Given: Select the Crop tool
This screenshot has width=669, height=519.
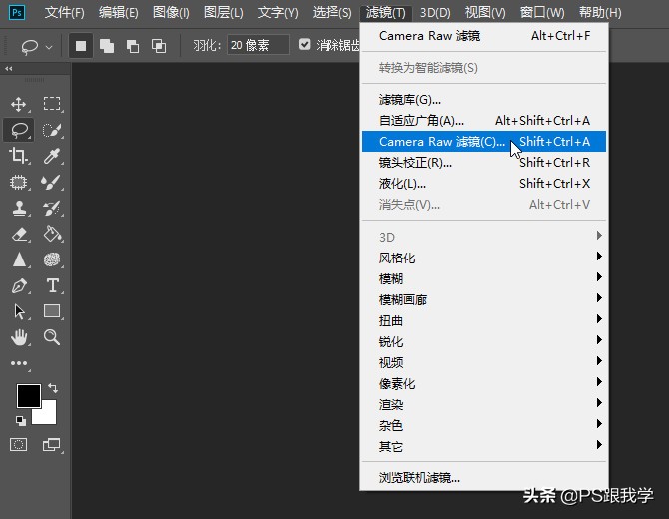Looking at the screenshot, I should pos(18,156).
